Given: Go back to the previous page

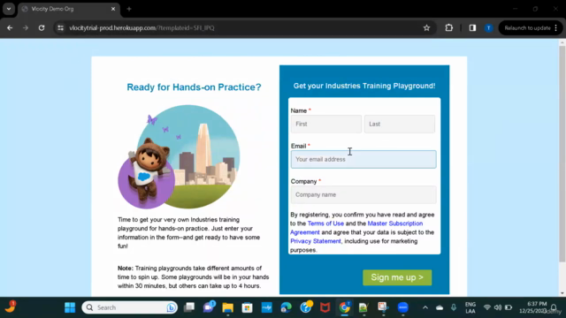Looking at the screenshot, I should pyautogui.click(x=10, y=27).
